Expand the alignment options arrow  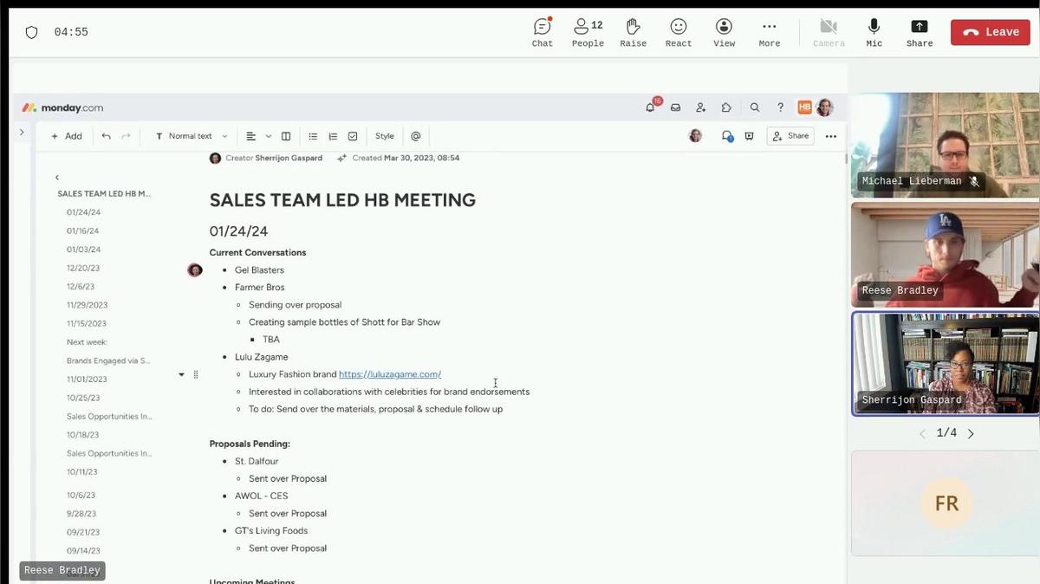point(269,136)
